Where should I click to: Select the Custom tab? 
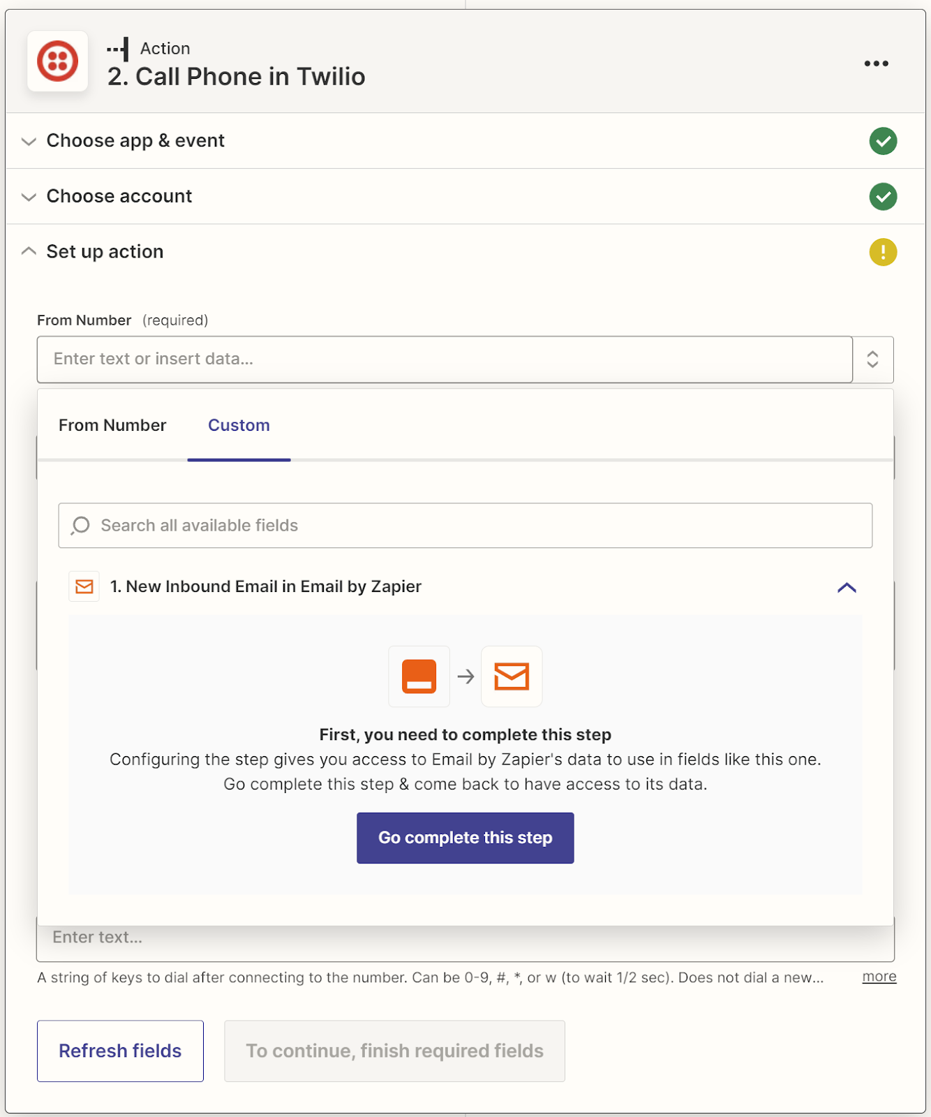pos(239,425)
